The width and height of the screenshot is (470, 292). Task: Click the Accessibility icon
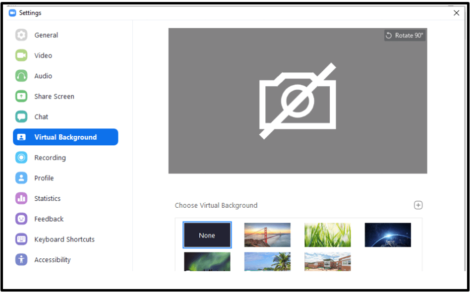21,260
